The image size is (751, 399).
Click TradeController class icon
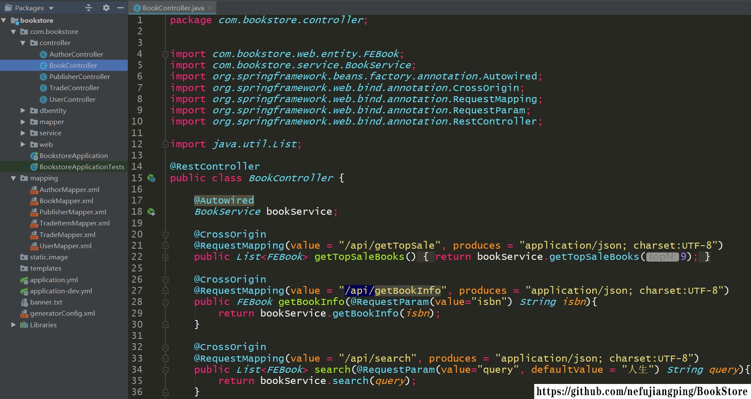(x=43, y=88)
